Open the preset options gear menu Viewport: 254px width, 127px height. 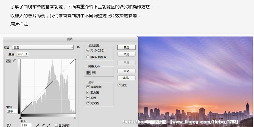(x=78, y=47)
